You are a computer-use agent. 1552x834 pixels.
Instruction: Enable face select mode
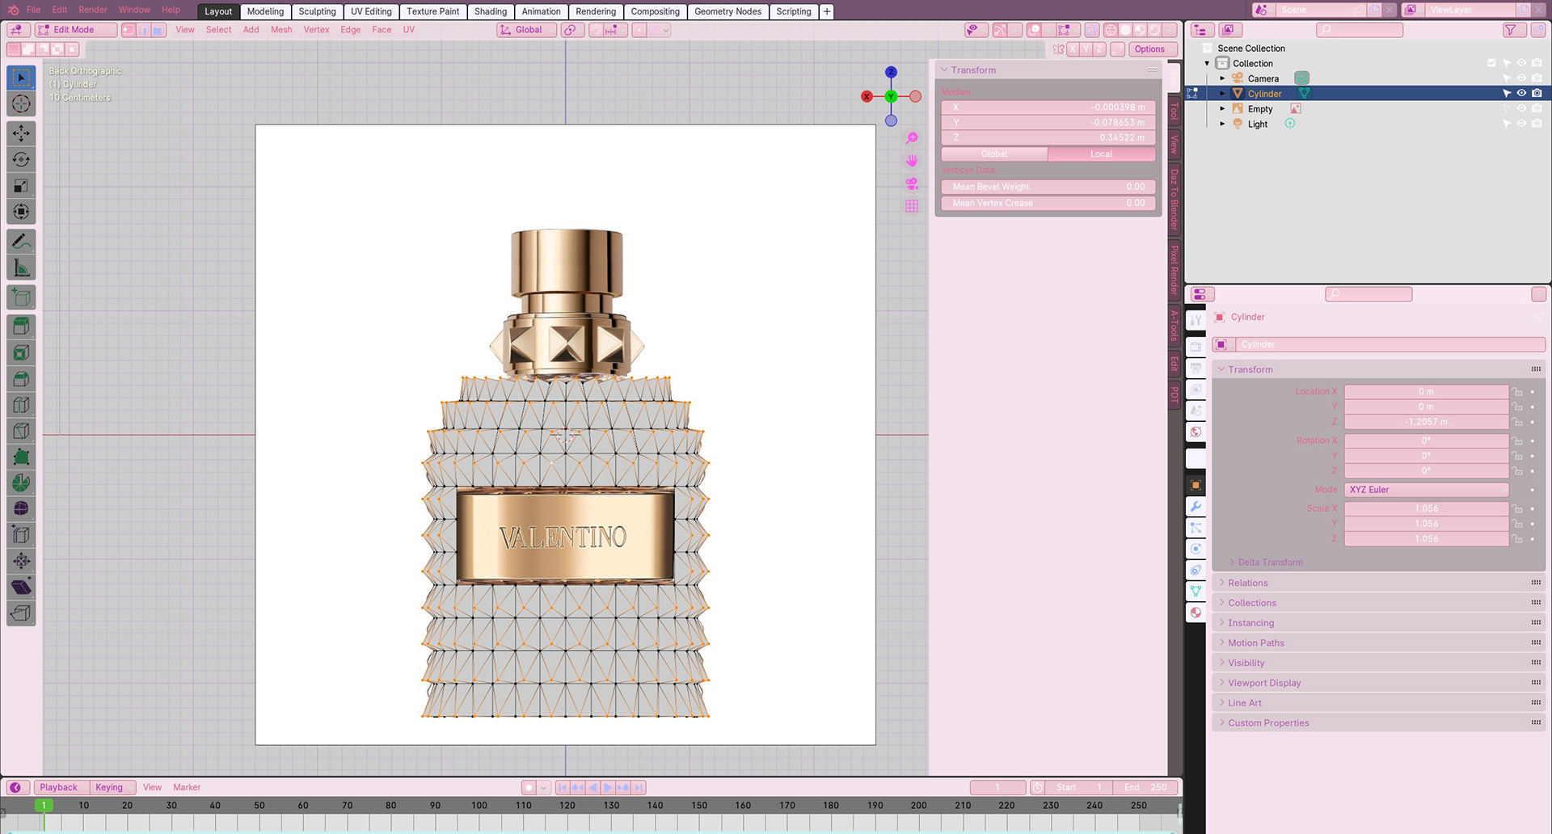point(158,30)
